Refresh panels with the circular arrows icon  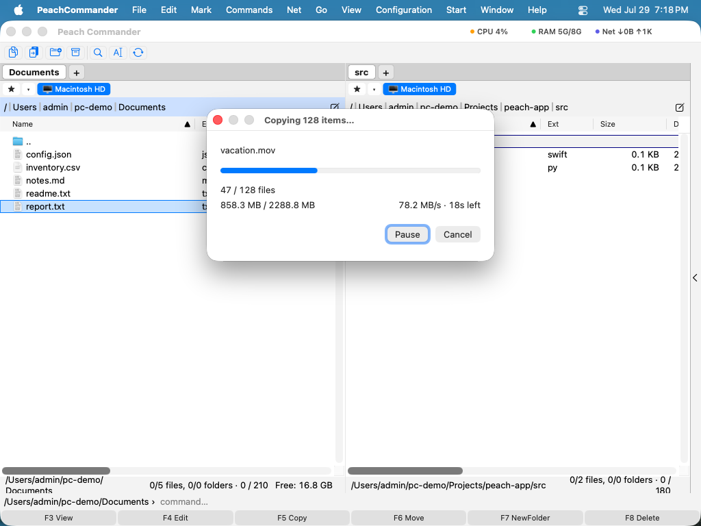pyautogui.click(x=138, y=52)
